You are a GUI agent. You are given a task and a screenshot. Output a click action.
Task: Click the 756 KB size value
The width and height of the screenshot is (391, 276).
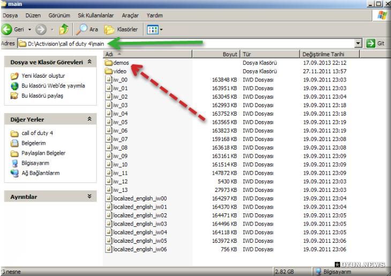tap(229, 249)
